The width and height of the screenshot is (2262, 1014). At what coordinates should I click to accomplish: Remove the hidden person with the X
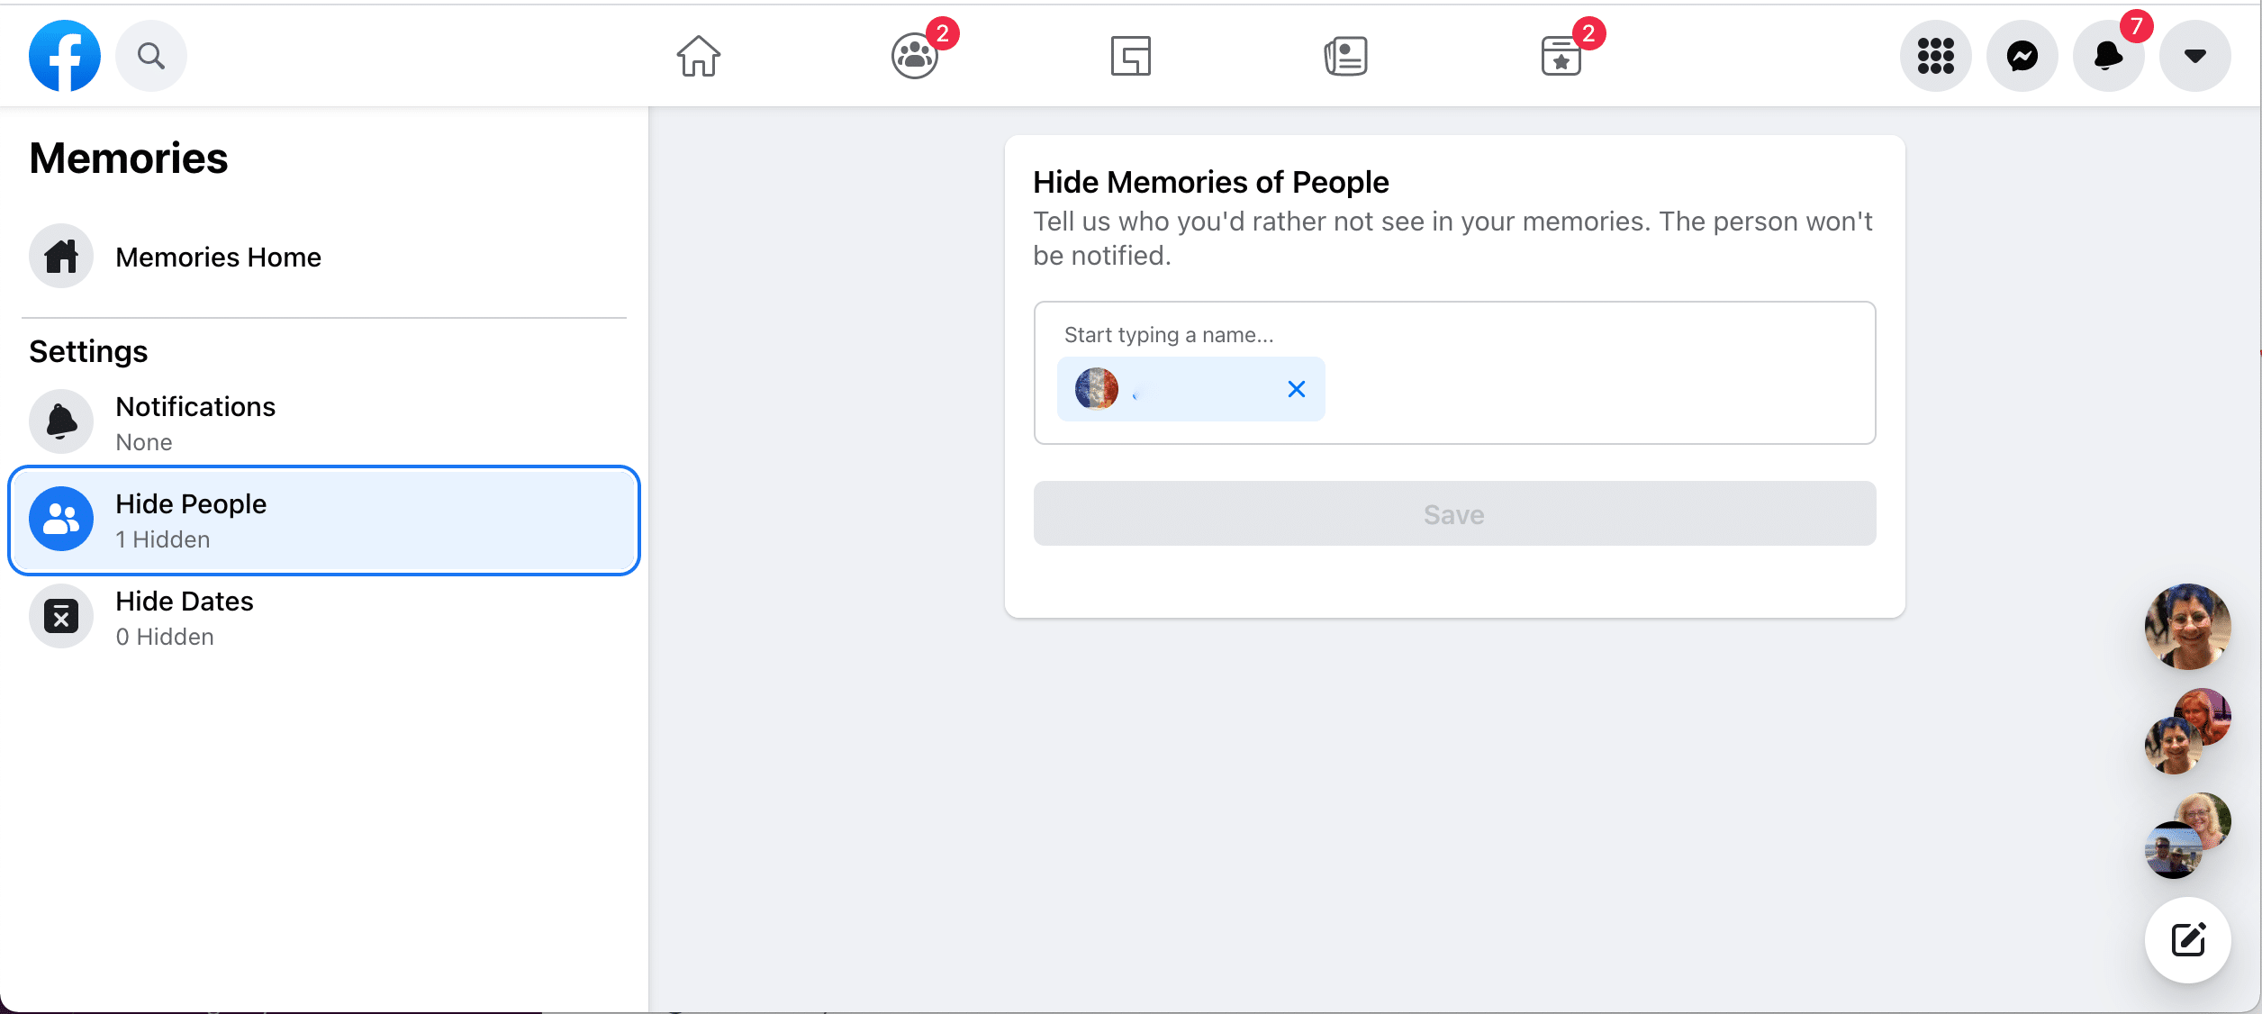click(1296, 389)
